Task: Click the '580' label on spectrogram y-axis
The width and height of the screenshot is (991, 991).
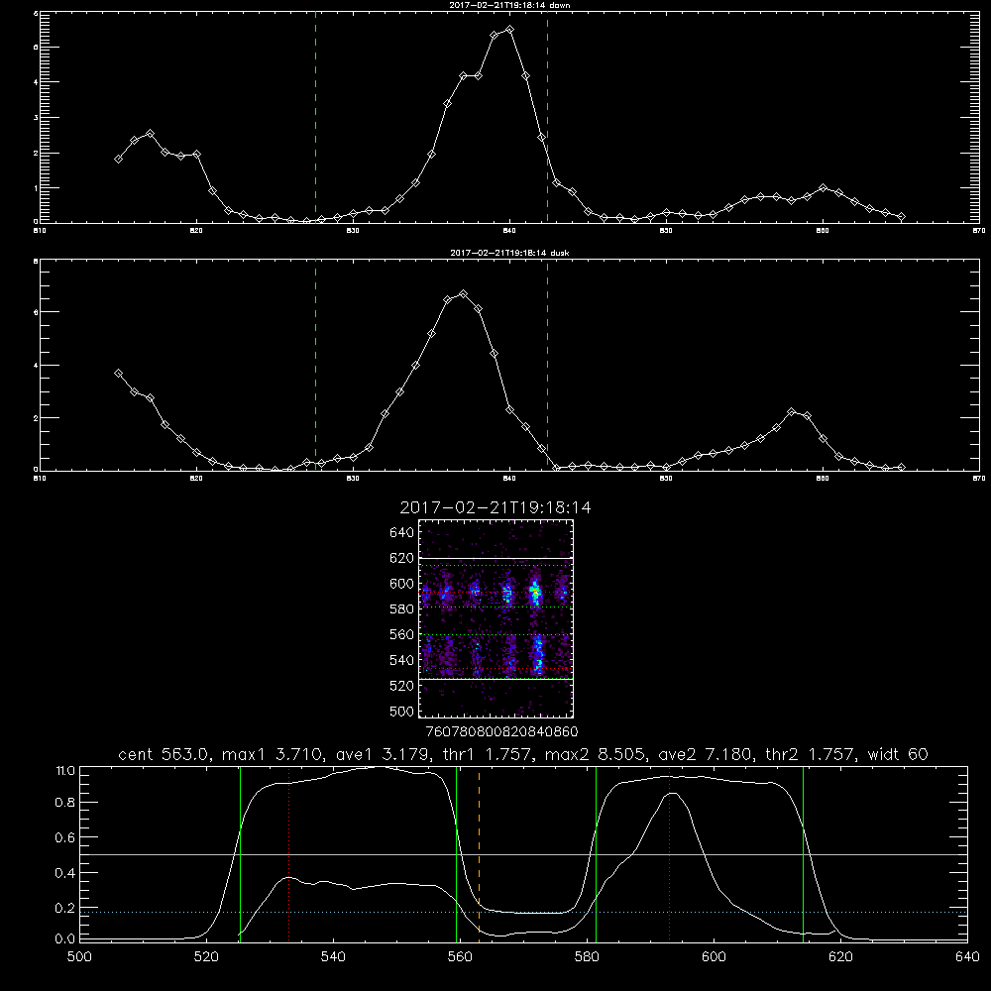Action: coord(402,609)
